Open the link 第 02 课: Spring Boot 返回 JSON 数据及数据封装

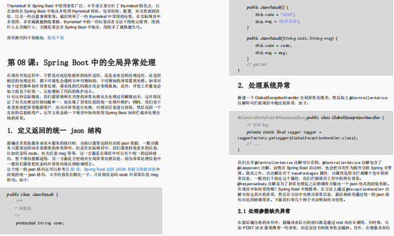coord(111,169)
